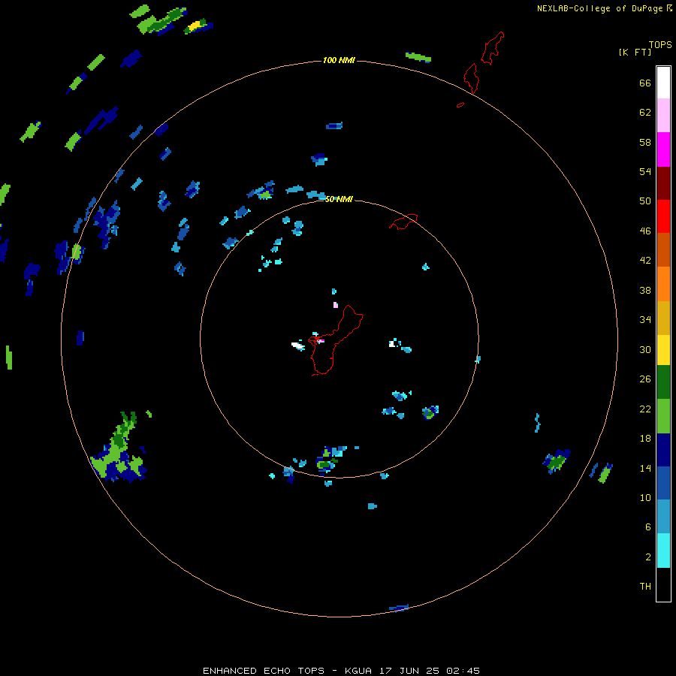
Task: Click the dark red 54 kft legend swatch
Action: pos(663,183)
